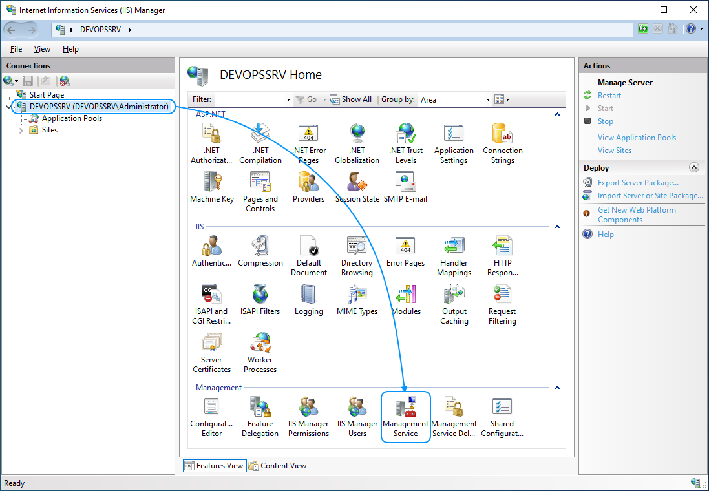The width and height of the screenshot is (709, 491).
Task: Open IIS Manager Permissions
Action: (309, 417)
